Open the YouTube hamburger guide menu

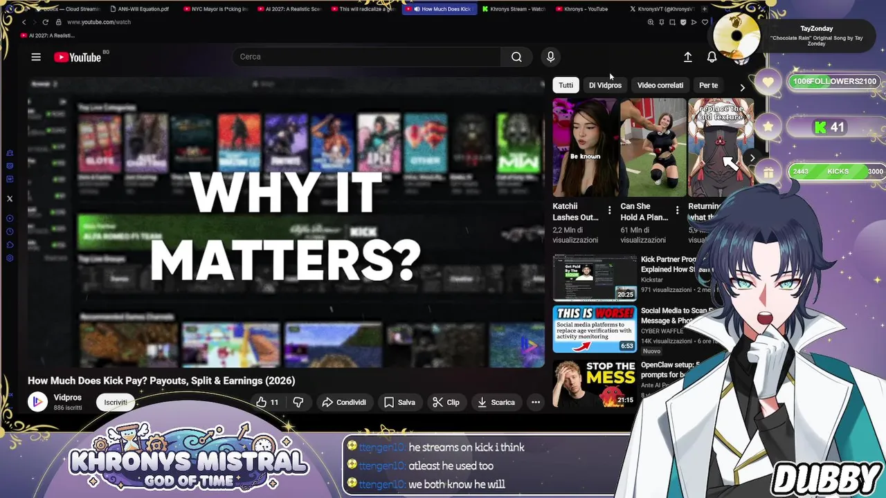(x=36, y=57)
